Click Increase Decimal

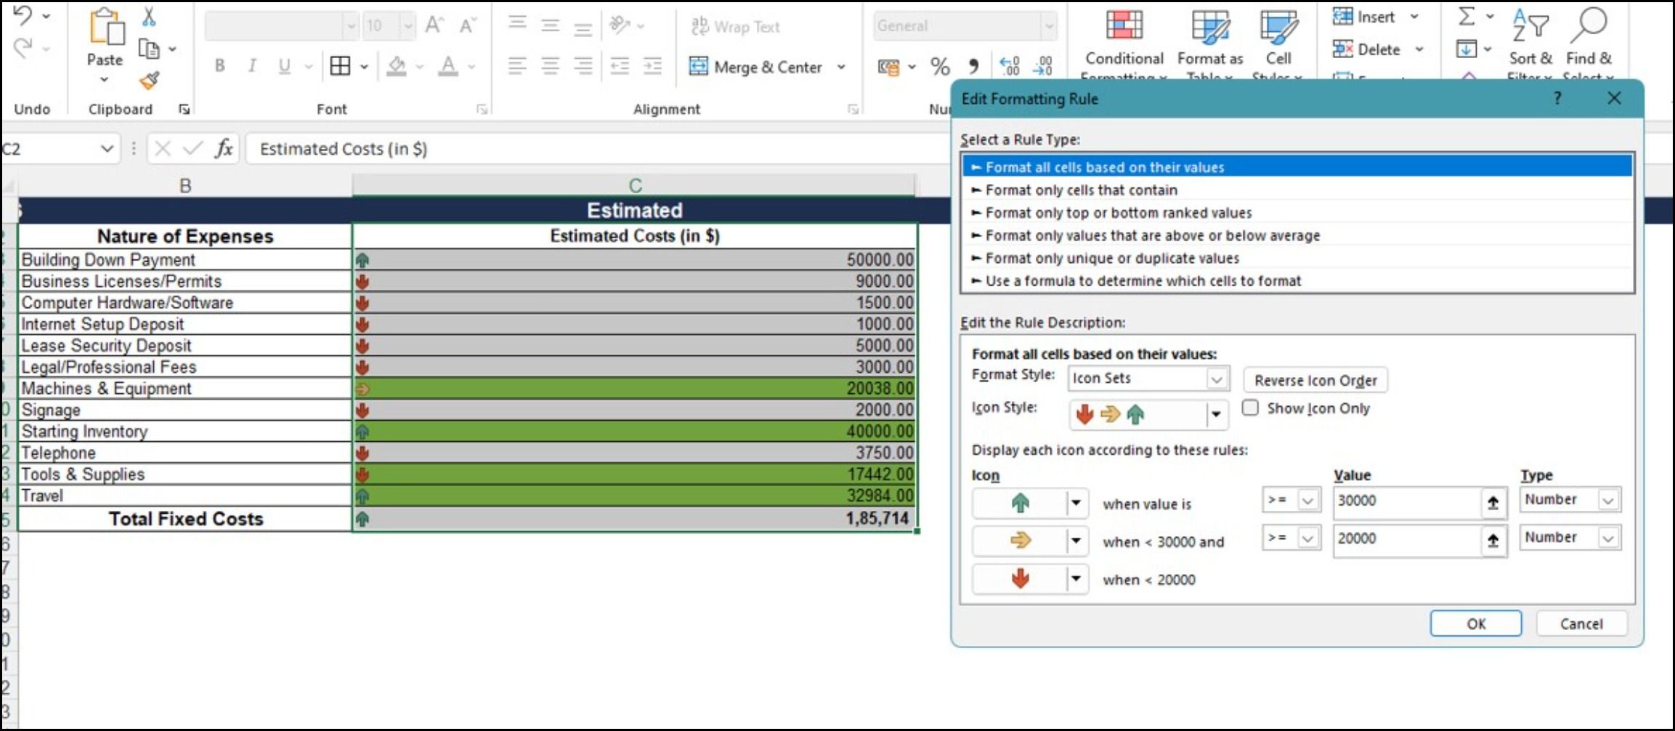[x=1010, y=67]
